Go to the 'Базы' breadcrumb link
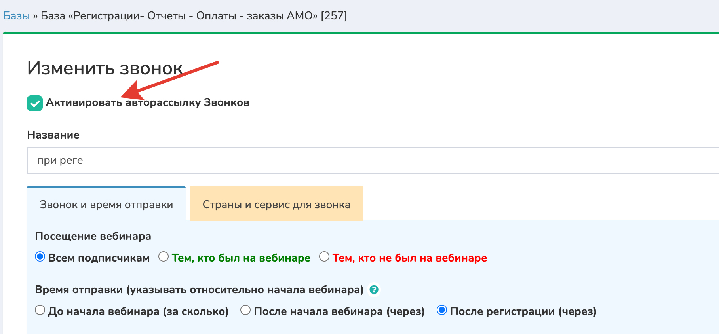 [17, 16]
